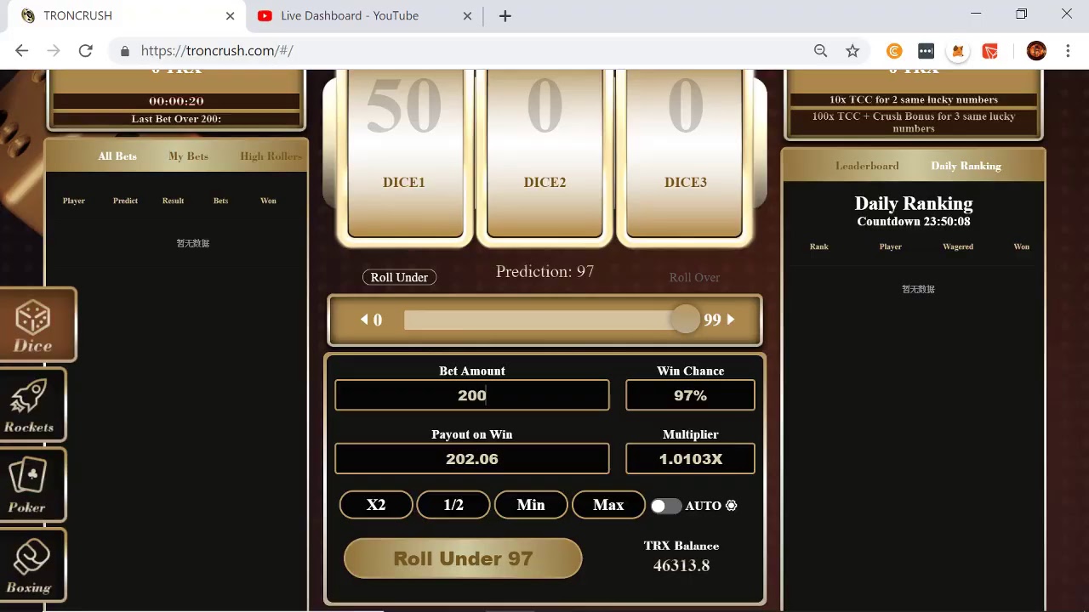Close the Live Dashboard YouTube tab
The height and width of the screenshot is (612, 1089).
click(x=467, y=16)
